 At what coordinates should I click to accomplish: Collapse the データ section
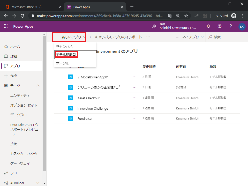[38, 86]
